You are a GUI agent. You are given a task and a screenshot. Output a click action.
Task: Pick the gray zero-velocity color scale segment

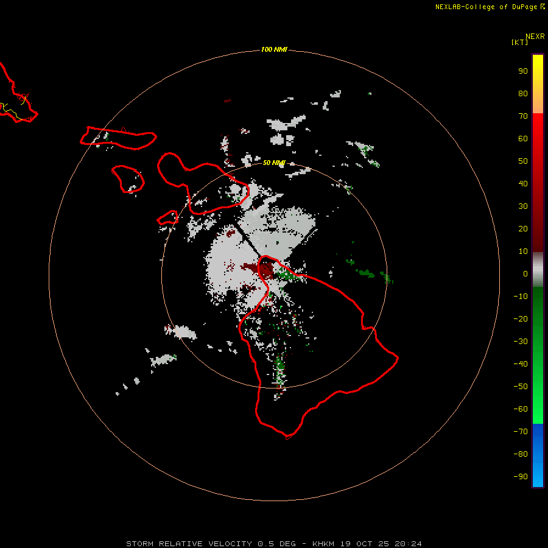point(538,270)
